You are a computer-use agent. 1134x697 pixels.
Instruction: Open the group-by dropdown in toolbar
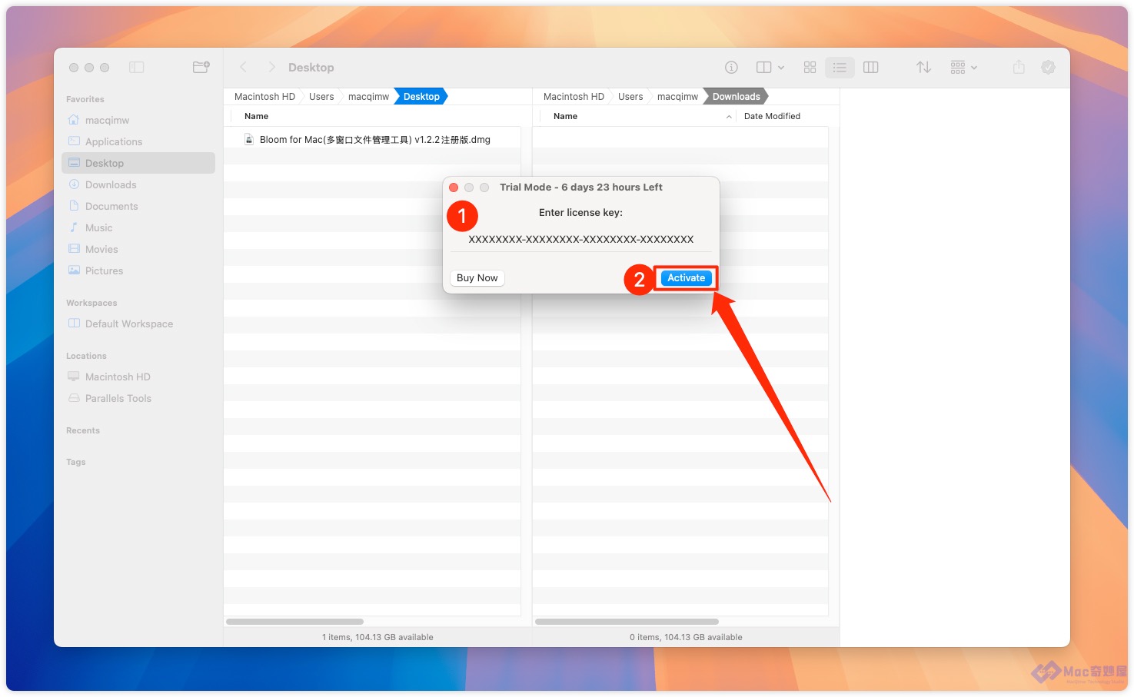[963, 68]
